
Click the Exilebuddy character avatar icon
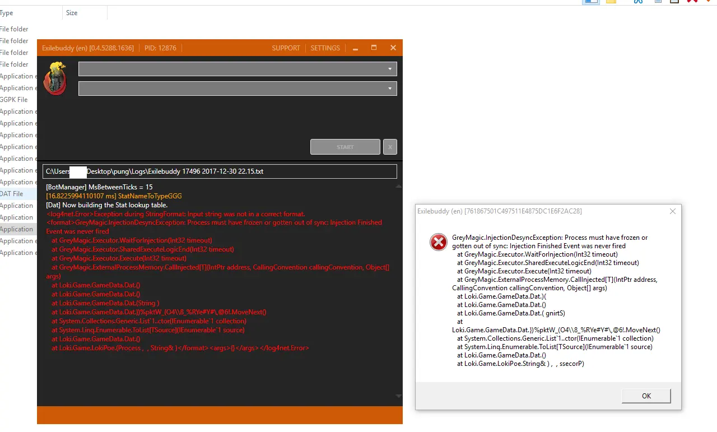click(54, 78)
